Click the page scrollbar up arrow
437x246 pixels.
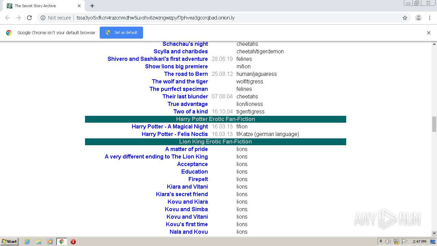click(x=434, y=44)
